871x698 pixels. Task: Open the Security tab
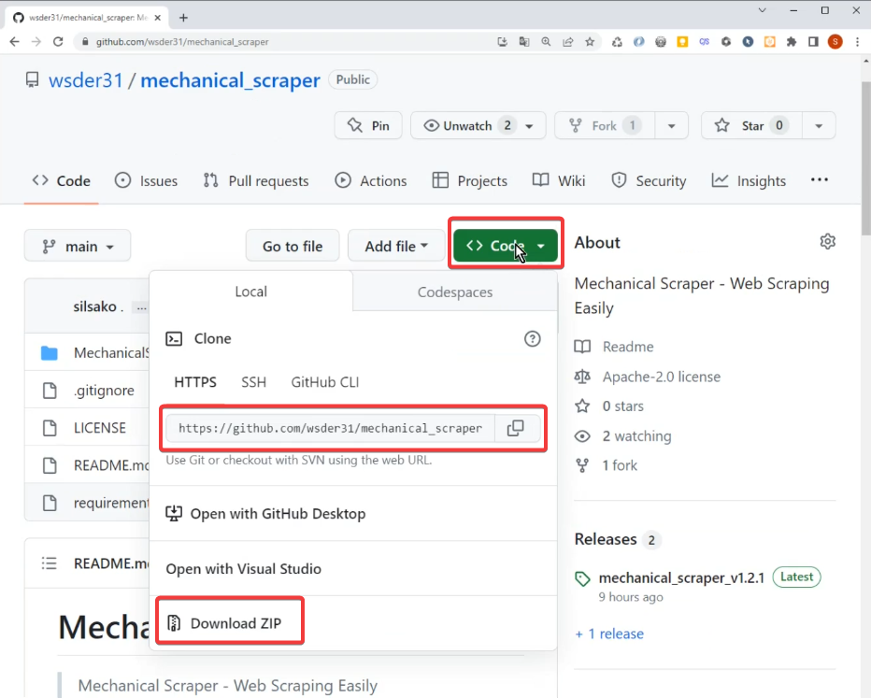coord(649,181)
